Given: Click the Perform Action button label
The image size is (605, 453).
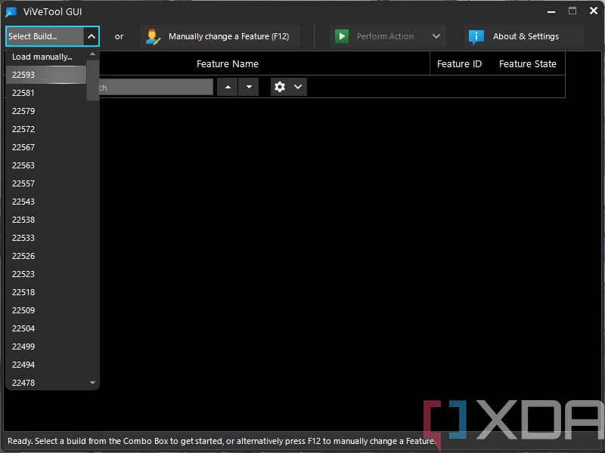Looking at the screenshot, I should tap(385, 36).
